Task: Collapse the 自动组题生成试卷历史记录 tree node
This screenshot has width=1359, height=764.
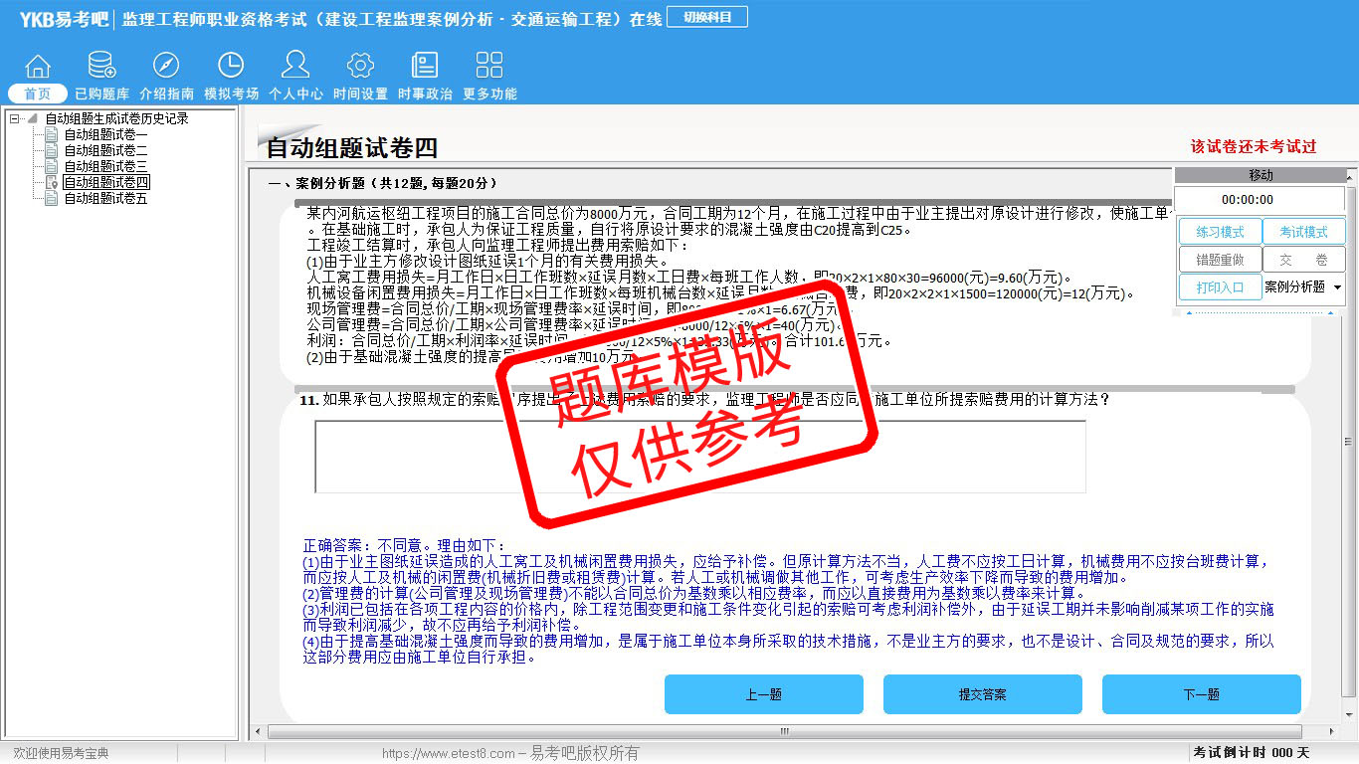Action: tap(15, 119)
